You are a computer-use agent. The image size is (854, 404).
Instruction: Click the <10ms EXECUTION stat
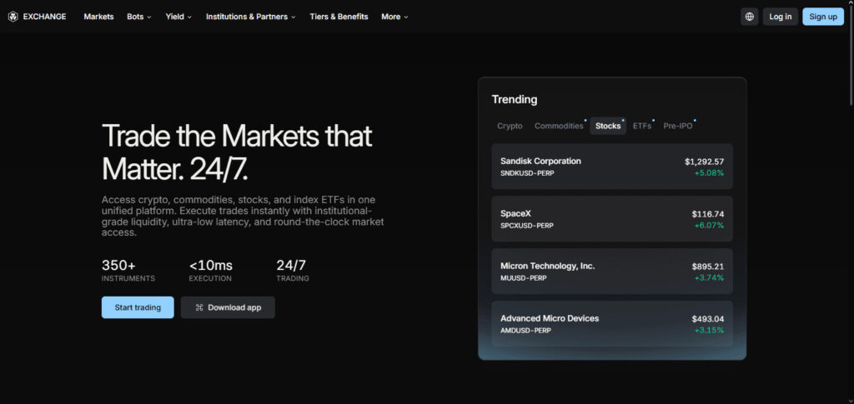tap(211, 271)
